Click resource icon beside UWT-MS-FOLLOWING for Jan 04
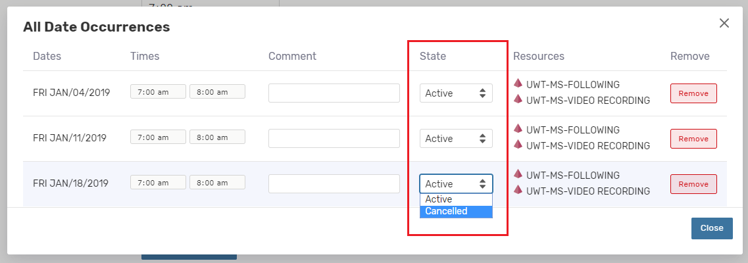The image size is (748, 263). coord(518,84)
